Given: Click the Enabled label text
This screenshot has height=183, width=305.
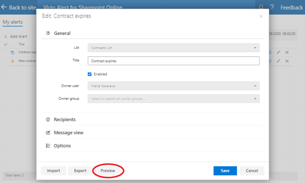Looking at the screenshot, I should (x=100, y=74).
